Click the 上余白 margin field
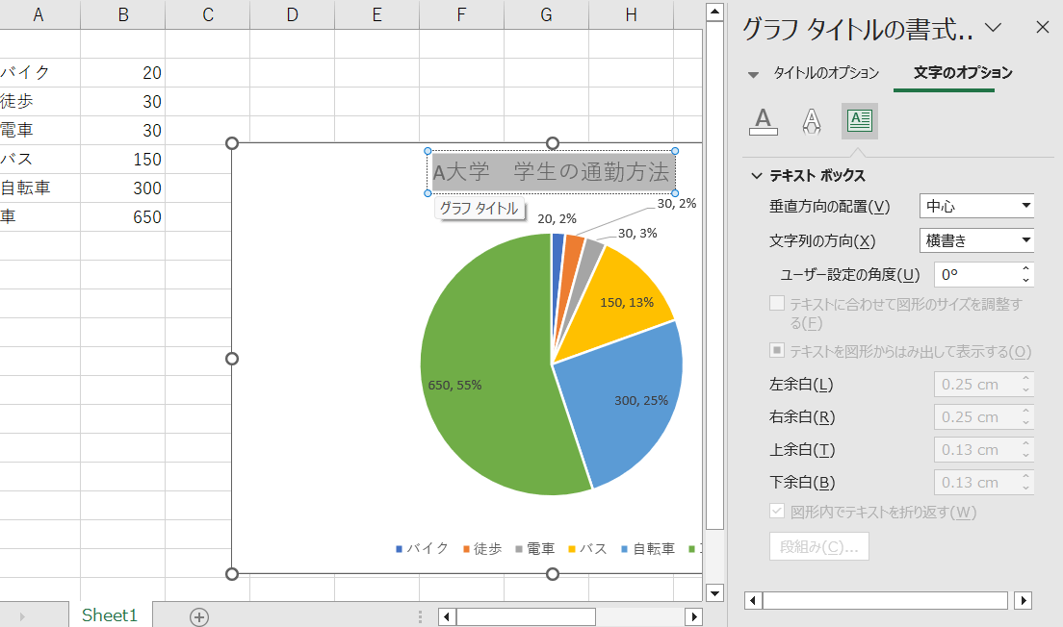 pyautogui.click(x=975, y=450)
